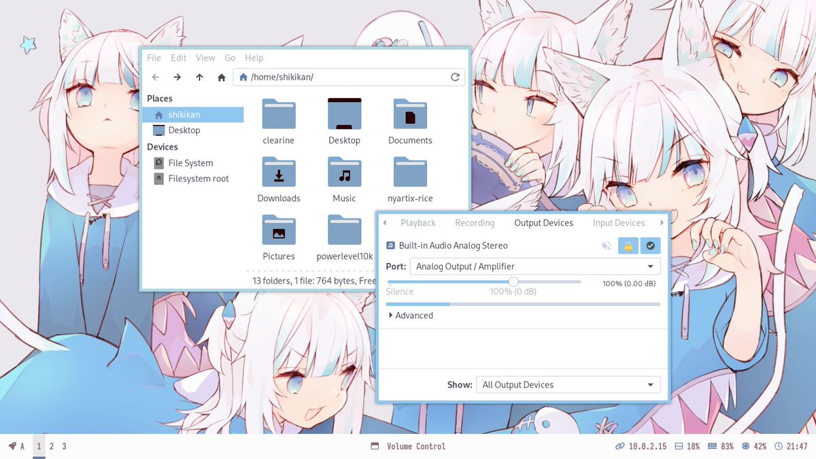Open the View menu
The height and width of the screenshot is (459, 816).
point(205,58)
